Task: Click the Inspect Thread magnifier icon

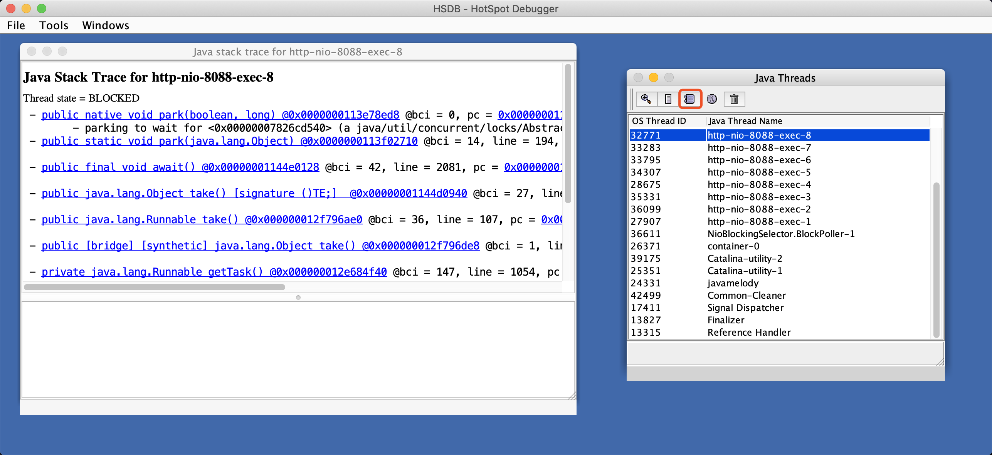Action: (x=646, y=99)
